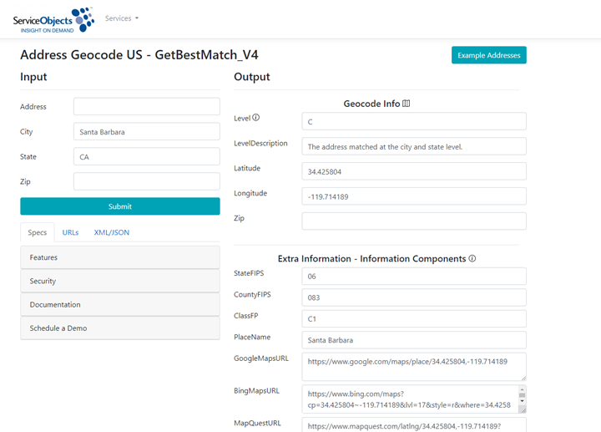Screen dimensions: 601x432
Task: Click the Submit button
Action: tap(120, 206)
